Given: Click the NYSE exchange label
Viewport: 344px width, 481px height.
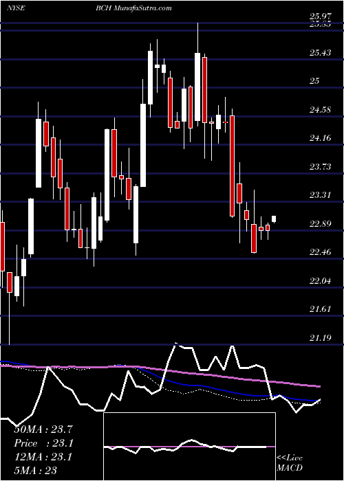Looking at the screenshot, I should point(18,8).
